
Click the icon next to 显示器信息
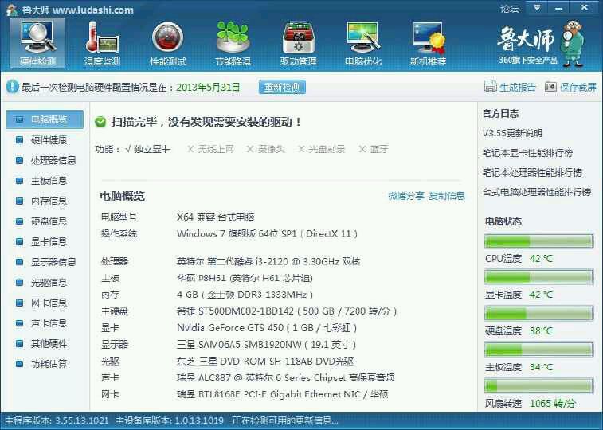[x=19, y=262]
